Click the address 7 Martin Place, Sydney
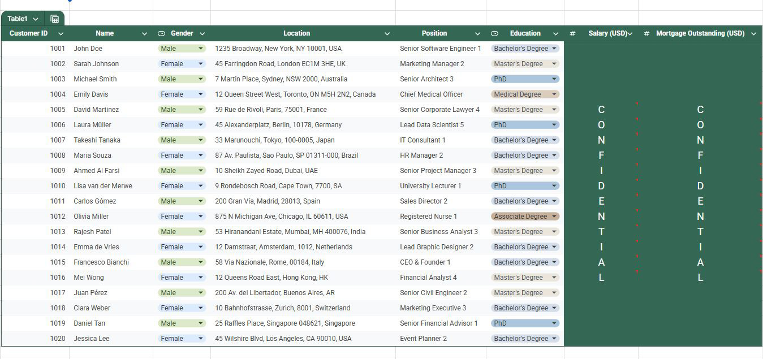 pyautogui.click(x=303, y=79)
